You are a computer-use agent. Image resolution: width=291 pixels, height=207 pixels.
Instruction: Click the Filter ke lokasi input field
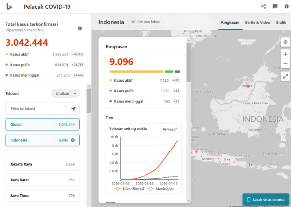coord(36,109)
